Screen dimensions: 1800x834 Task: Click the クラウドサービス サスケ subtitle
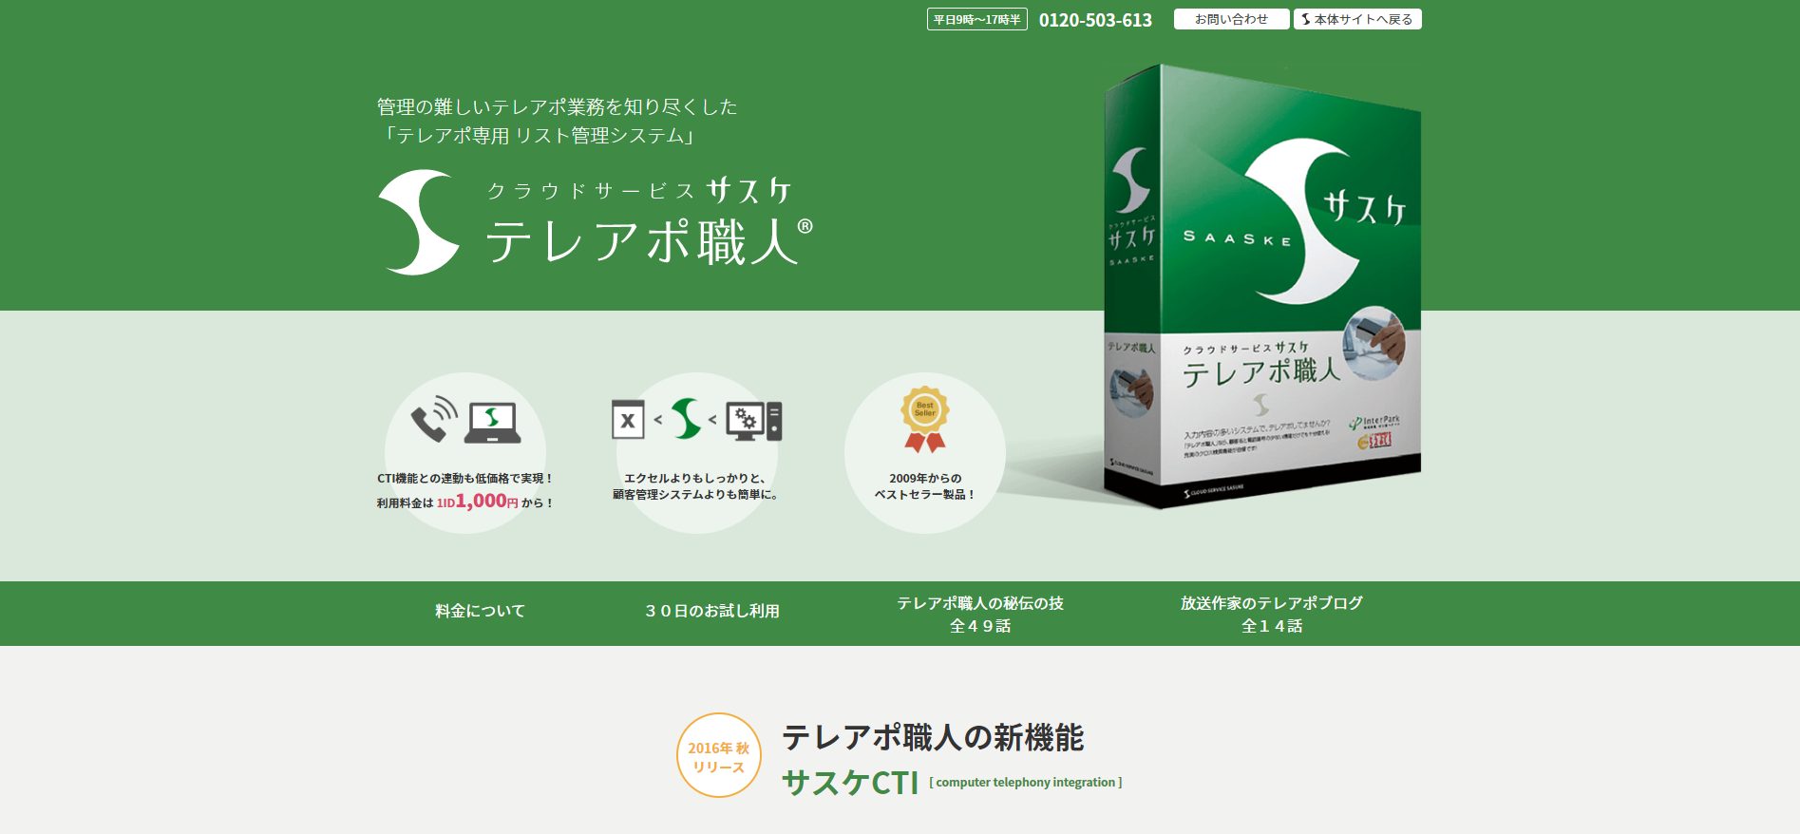[x=638, y=190]
